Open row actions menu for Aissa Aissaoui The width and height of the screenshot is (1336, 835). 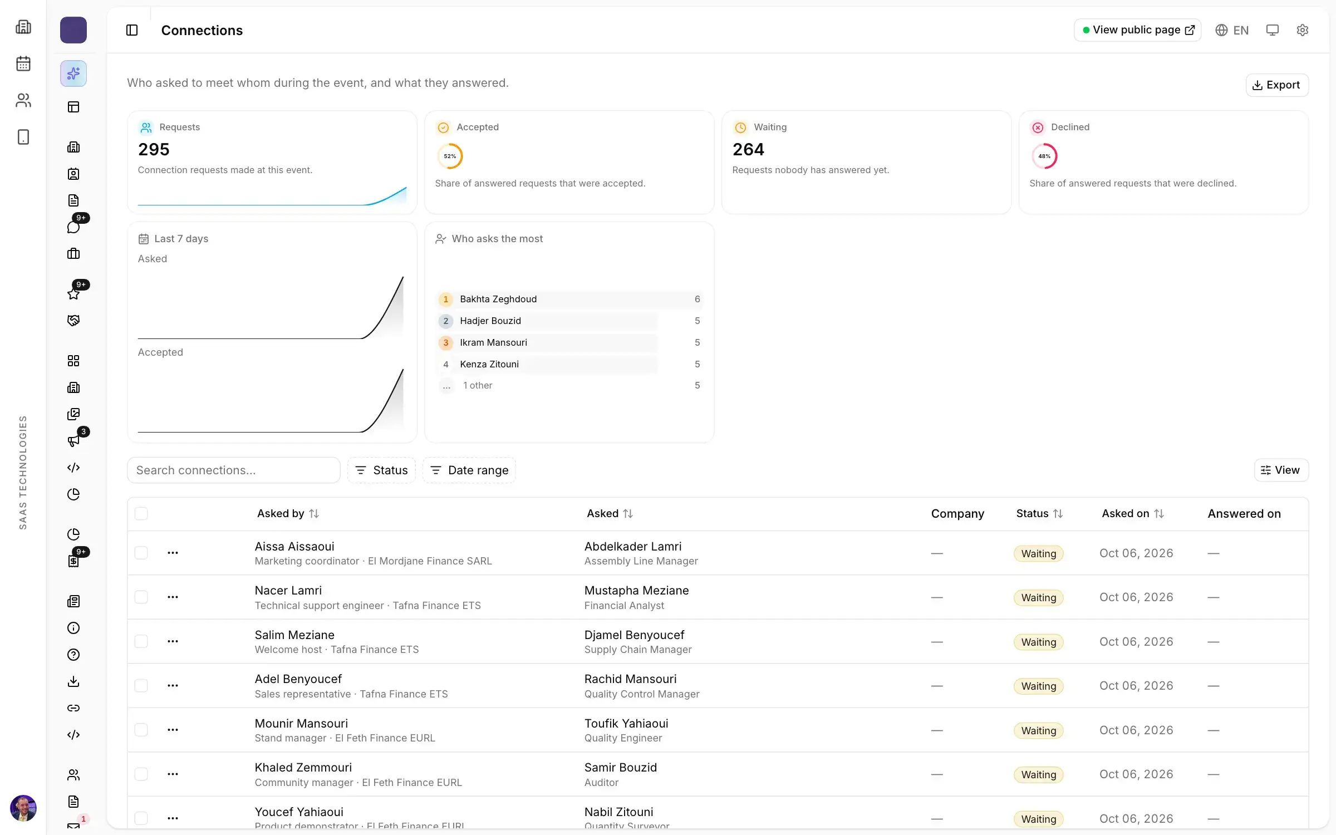pos(173,553)
